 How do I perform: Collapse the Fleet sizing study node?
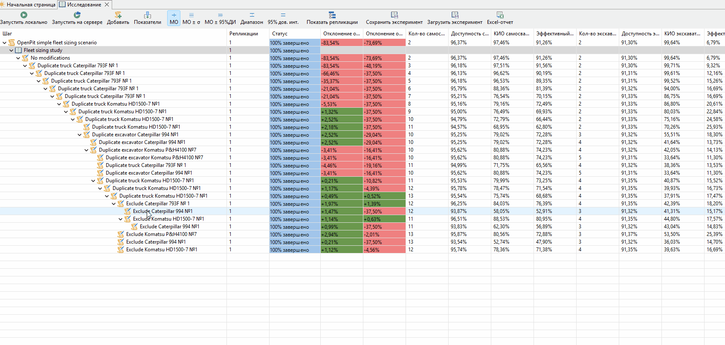12,50
